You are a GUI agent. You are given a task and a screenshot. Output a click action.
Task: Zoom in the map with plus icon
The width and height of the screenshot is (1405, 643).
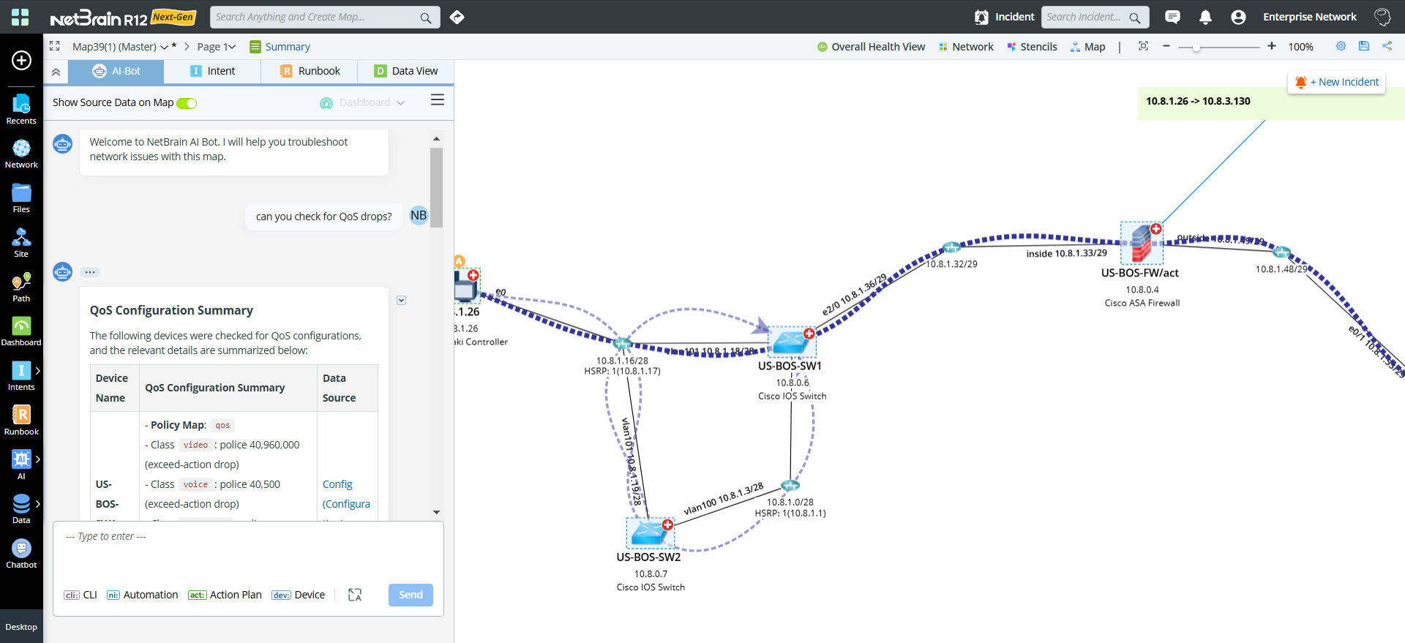1272,46
